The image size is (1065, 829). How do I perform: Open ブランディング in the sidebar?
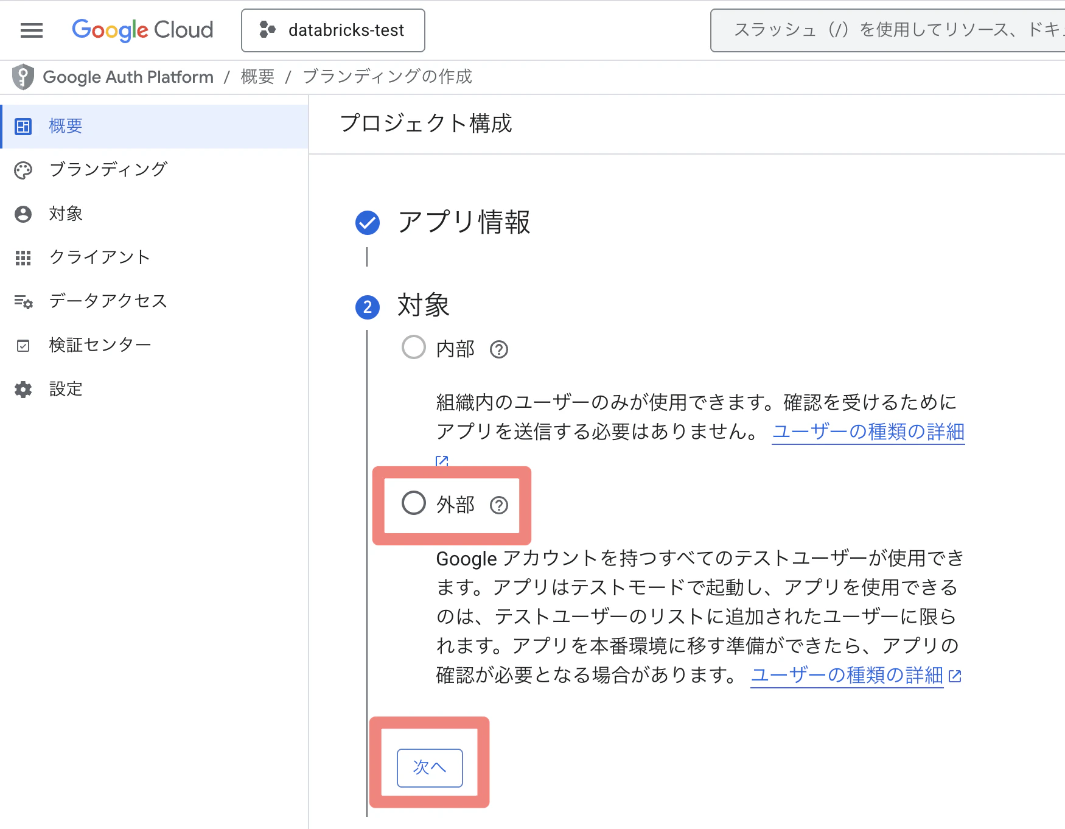155,170
